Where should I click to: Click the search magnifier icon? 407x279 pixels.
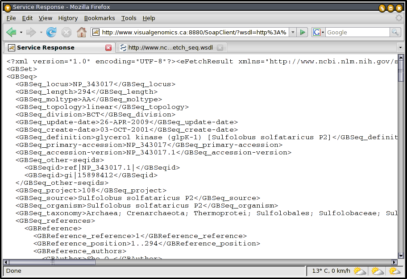[395, 32]
